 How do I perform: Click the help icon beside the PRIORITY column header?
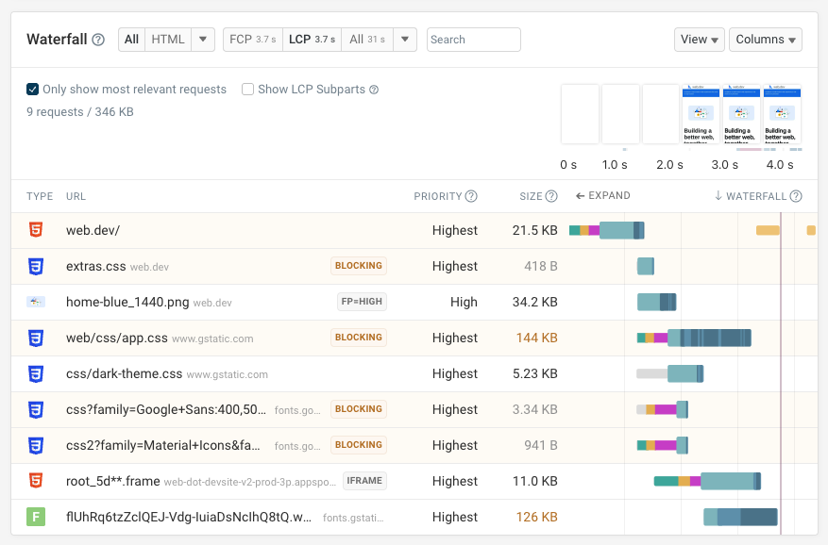pyautogui.click(x=470, y=196)
